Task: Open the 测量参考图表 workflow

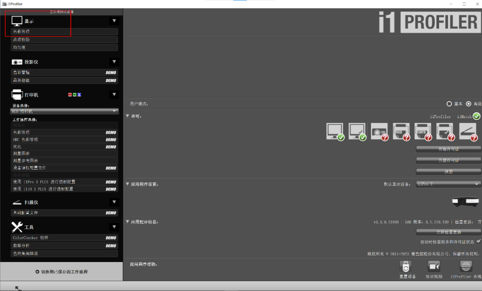Action: (x=64, y=160)
